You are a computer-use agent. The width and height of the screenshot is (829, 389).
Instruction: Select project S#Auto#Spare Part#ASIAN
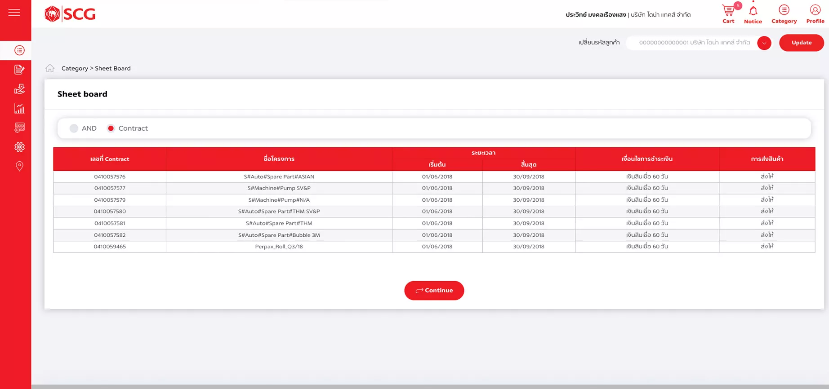[x=279, y=177]
